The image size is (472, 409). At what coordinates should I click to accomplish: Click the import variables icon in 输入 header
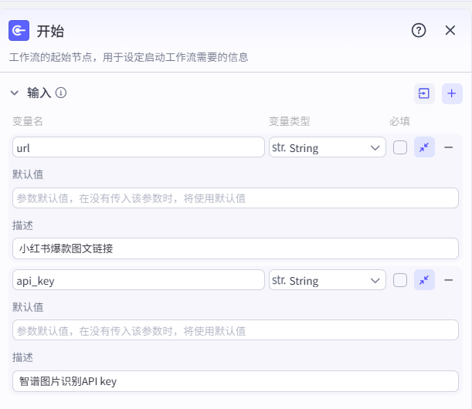click(424, 93)
